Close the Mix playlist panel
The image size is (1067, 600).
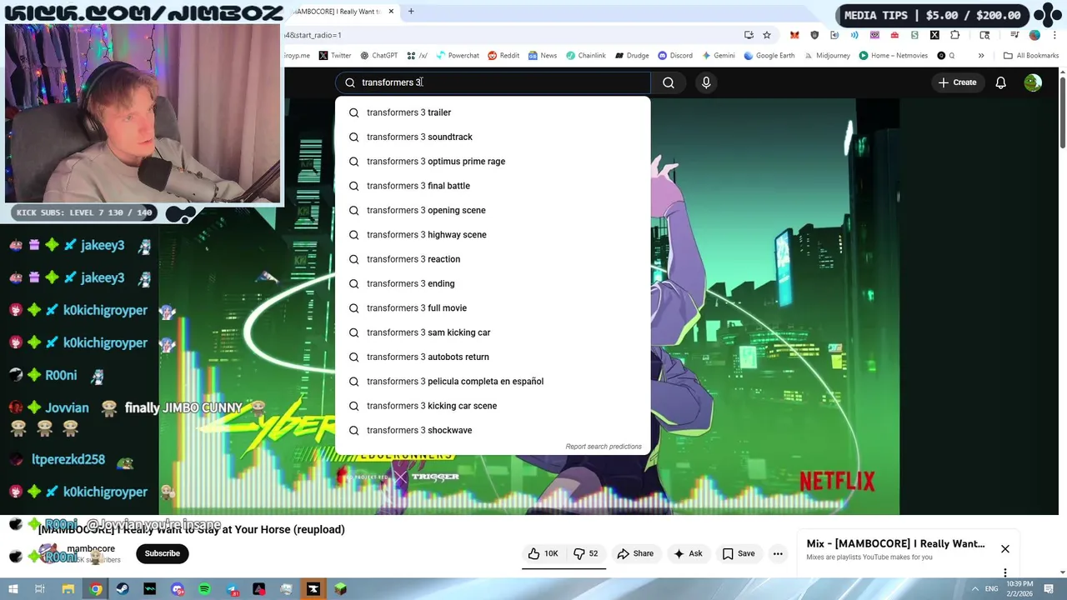pos(1005,549)
